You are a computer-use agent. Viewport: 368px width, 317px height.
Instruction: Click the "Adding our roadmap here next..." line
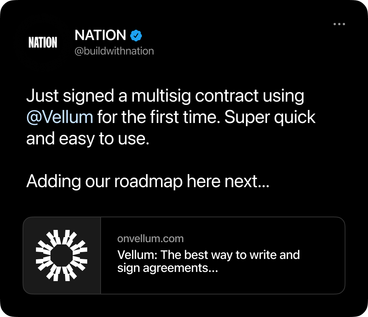tap(148, 181)
